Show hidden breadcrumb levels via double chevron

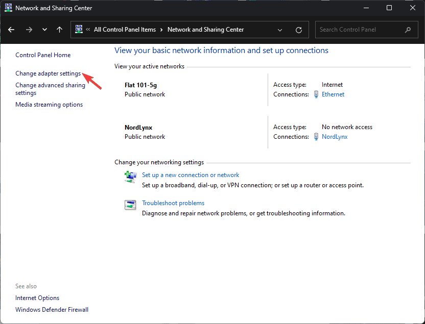pyautogui.click(x=88, y=30)
